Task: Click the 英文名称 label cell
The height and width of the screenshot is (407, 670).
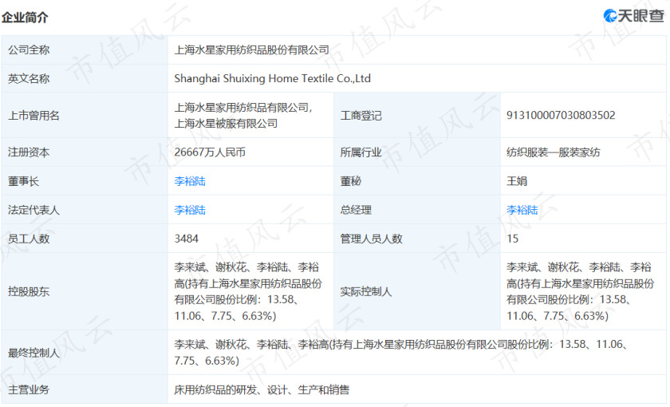Action: coord(85,79)
